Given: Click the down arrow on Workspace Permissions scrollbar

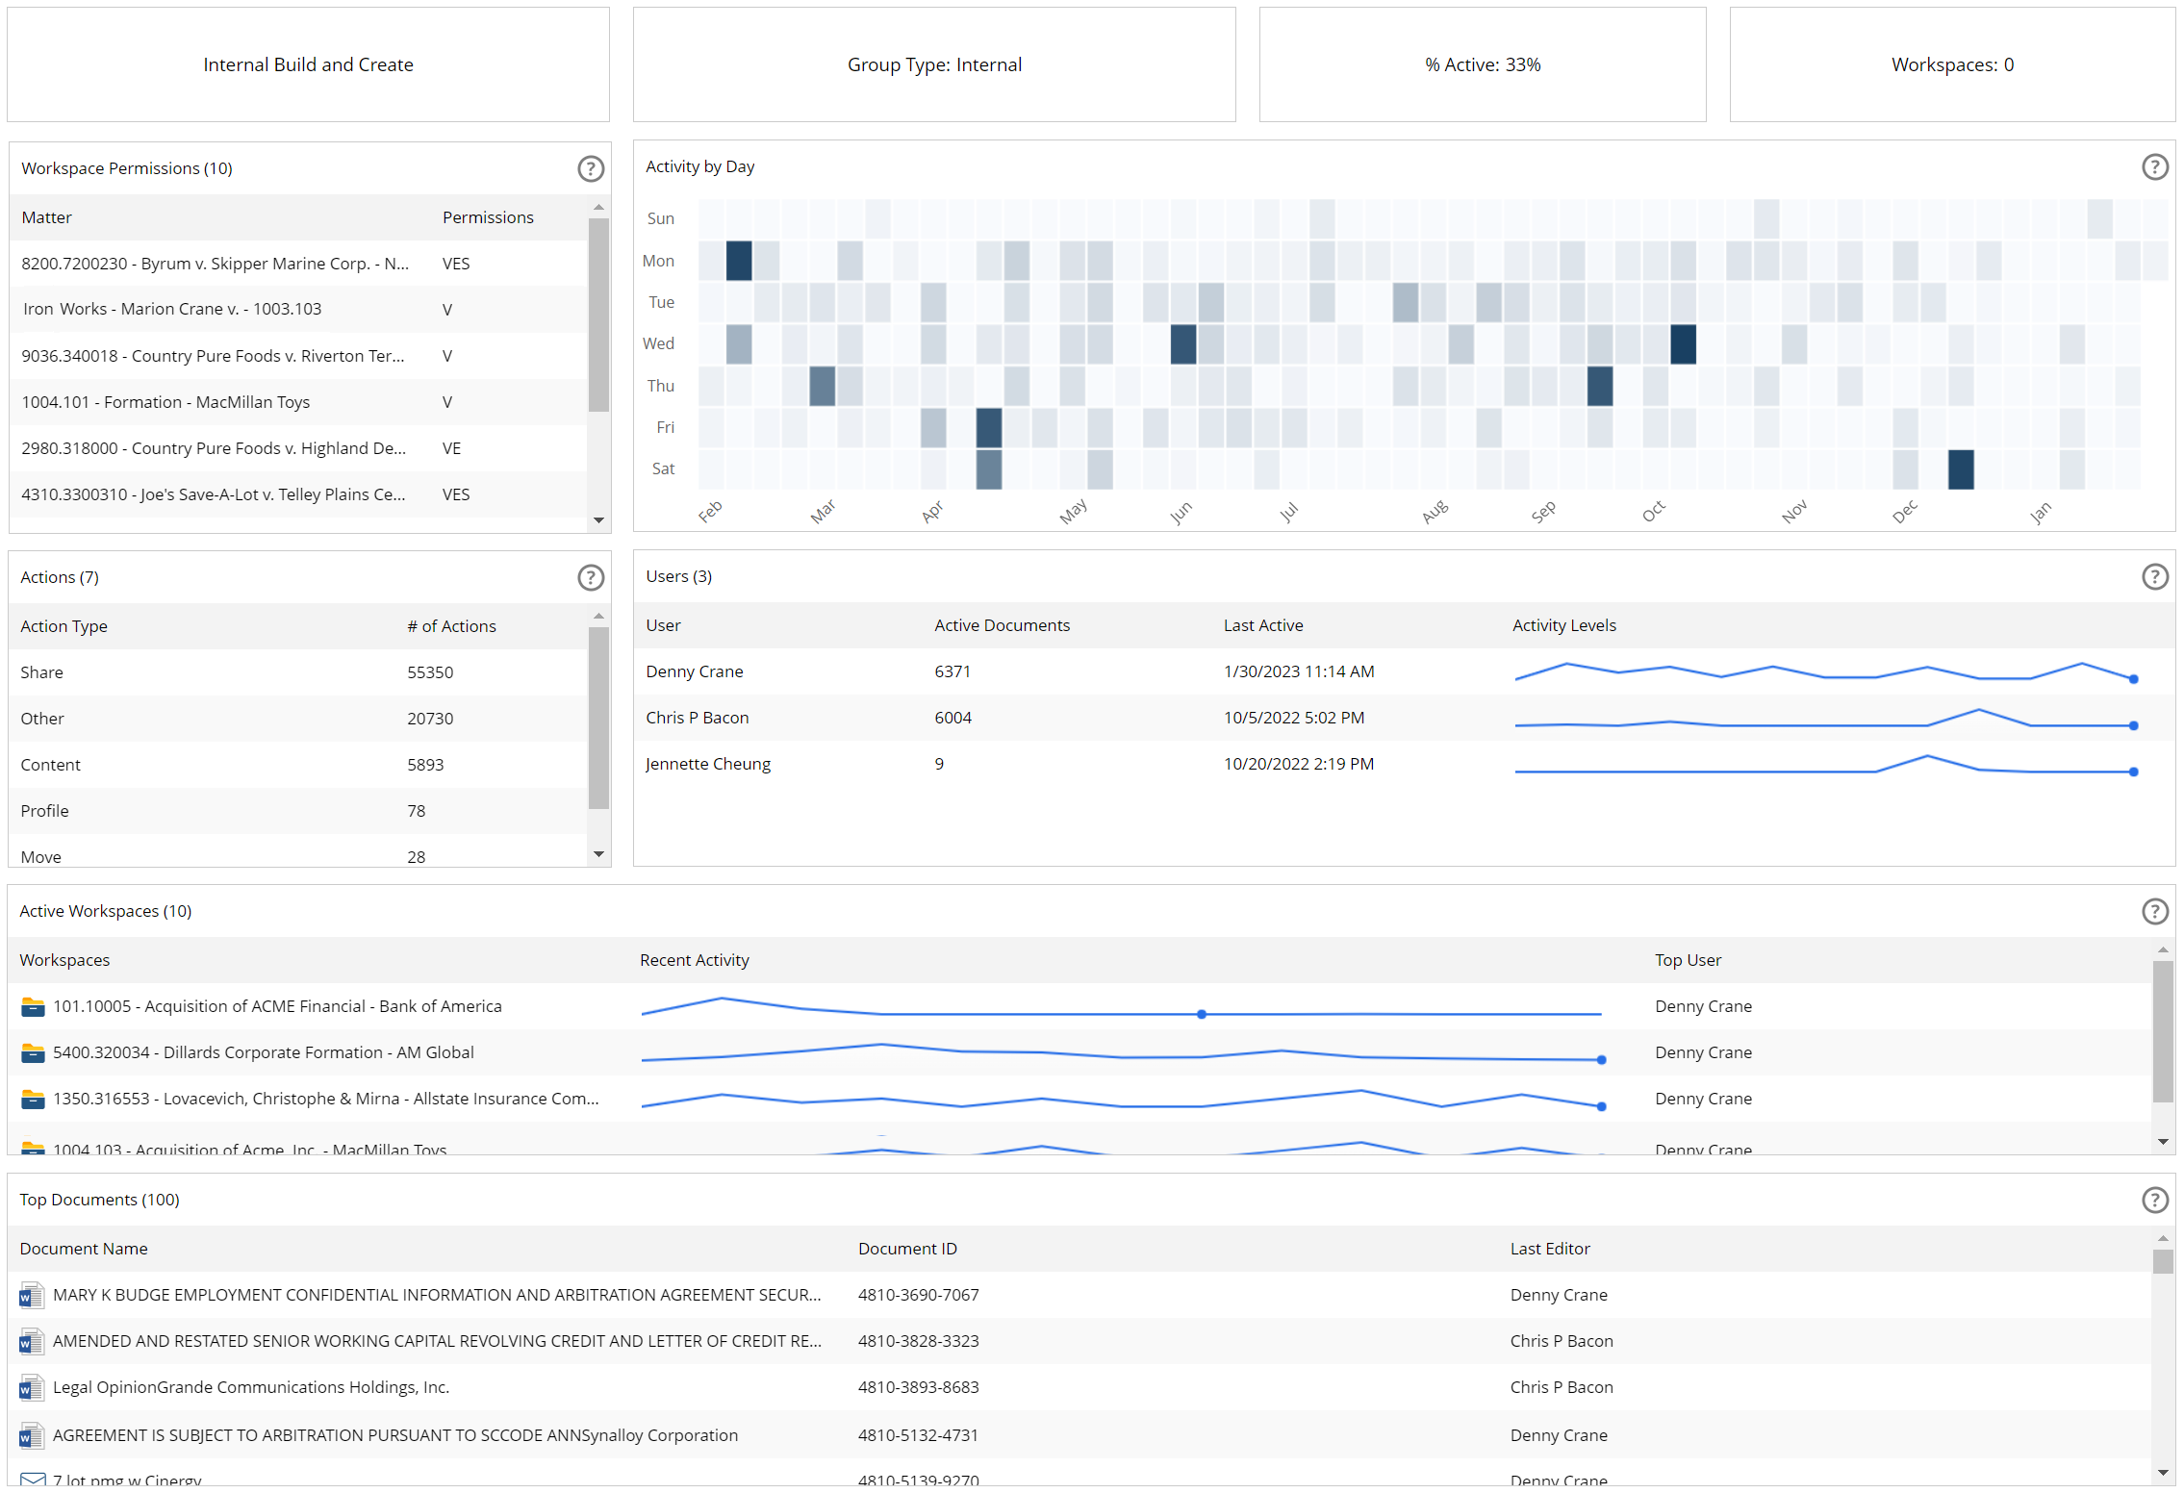Looking at the screenshot, I should coord(598,520).
